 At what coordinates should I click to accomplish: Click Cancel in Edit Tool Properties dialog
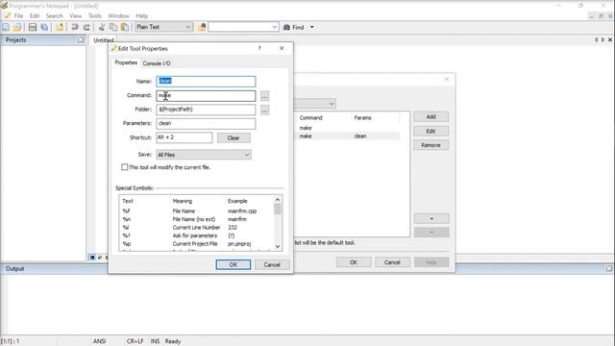pos(272,264)
